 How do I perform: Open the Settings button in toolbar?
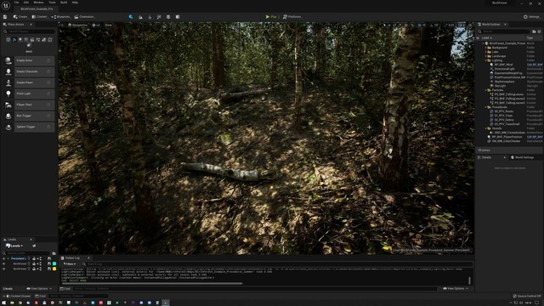tap(531, 17)
